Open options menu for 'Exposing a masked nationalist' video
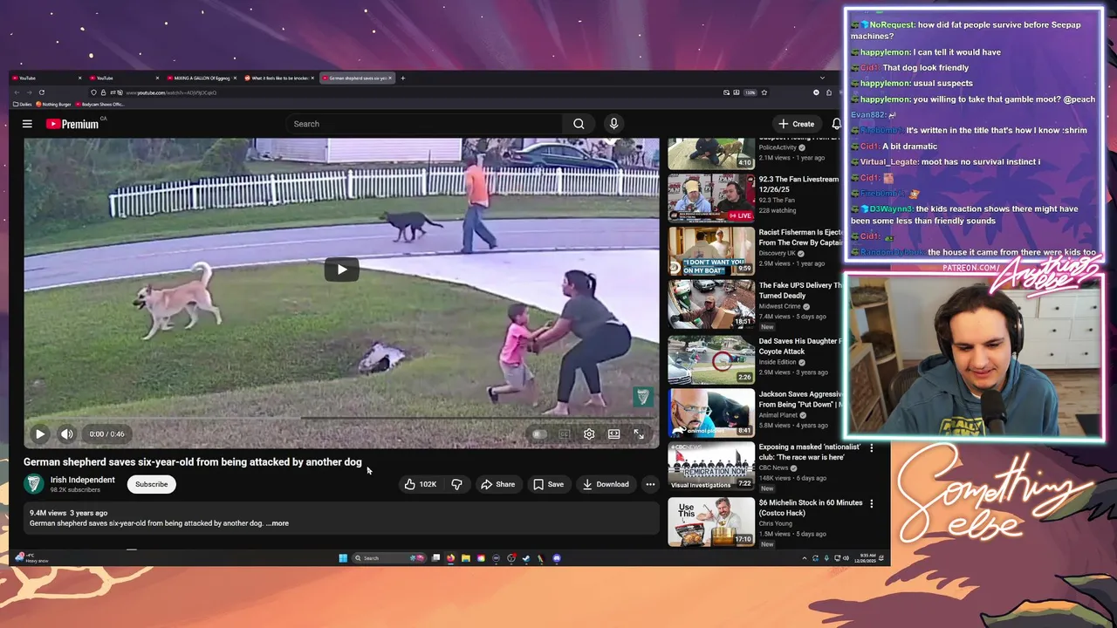The image size is (1117, 628). pyautogui.click(x=871, y=447)
